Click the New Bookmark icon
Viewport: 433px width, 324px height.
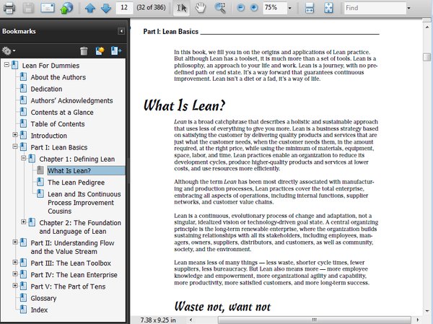pos(100,51)
